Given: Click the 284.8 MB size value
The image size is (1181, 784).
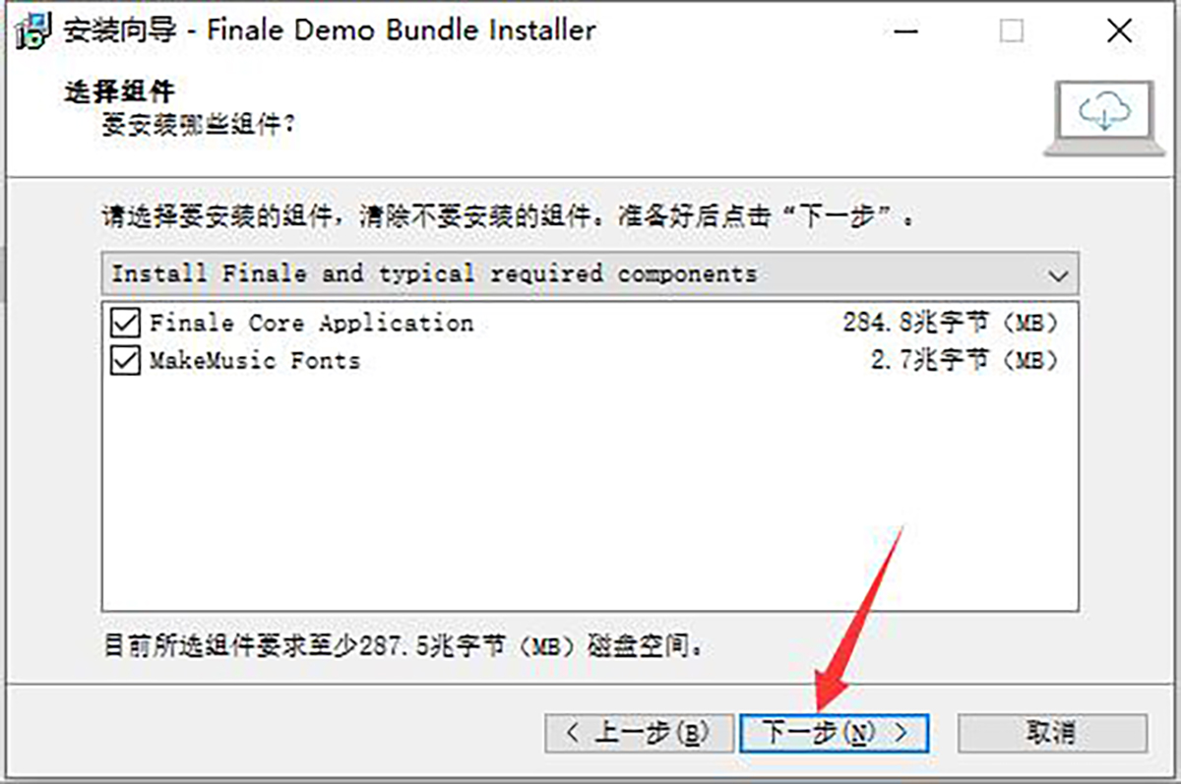Looking at the screenshot, I should coord(951,323).
